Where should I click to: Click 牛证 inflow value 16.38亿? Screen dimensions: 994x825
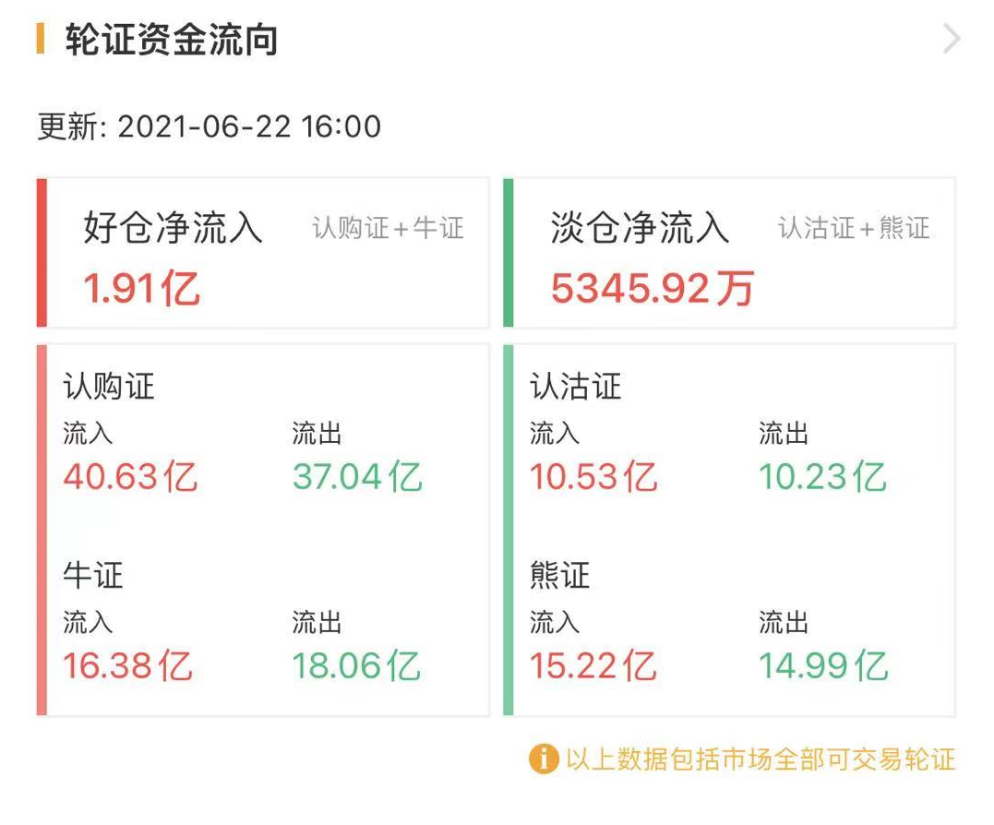[128, 665]
